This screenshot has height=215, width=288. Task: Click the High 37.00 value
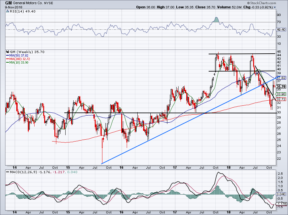click(x=165, y=7)
